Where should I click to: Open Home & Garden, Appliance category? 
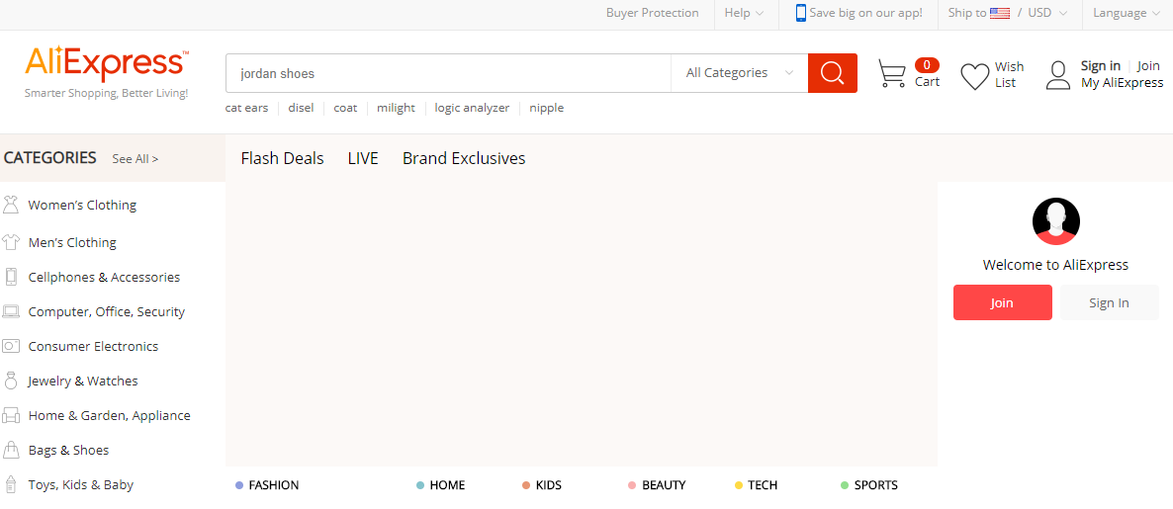click(x=109, y=415)
